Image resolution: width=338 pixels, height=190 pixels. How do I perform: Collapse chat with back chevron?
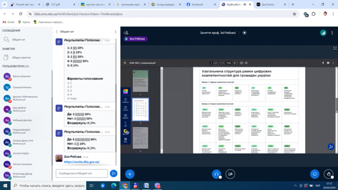pyautogui.click(x=57, y=32)
